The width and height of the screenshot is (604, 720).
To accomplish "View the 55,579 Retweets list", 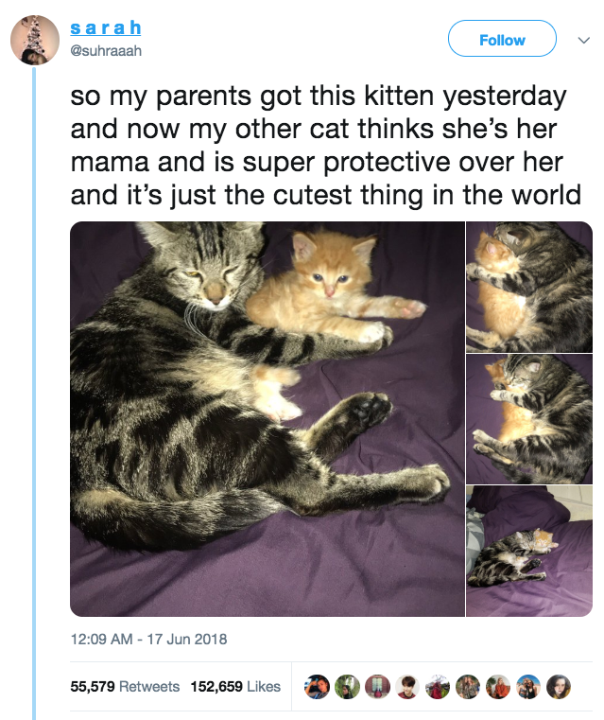I will (125, 687).
